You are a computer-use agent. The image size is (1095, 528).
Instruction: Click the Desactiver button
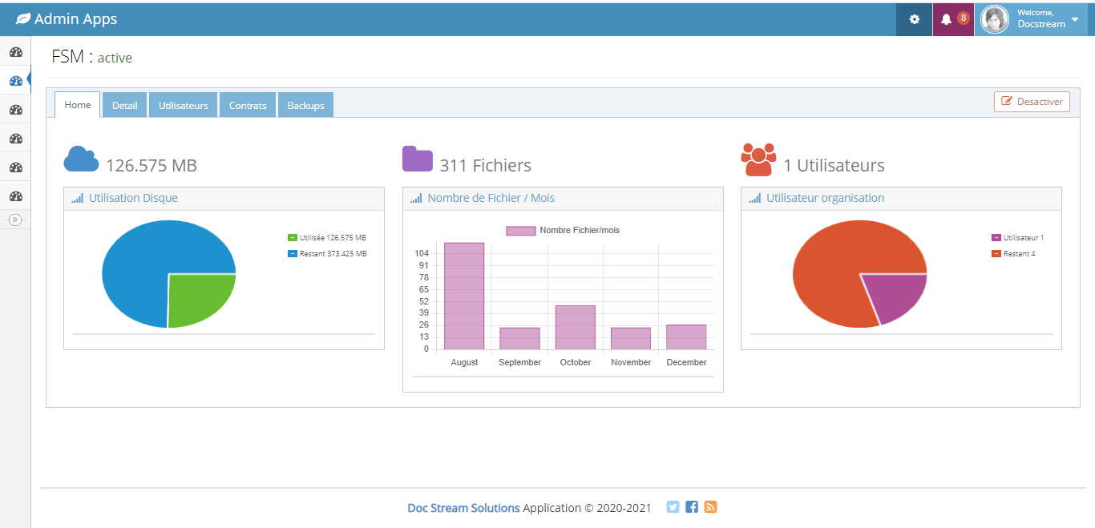click(x=1032, y=102)
